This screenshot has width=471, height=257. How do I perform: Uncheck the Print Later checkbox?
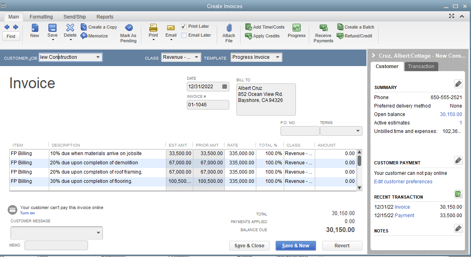(x=184, y=26)
